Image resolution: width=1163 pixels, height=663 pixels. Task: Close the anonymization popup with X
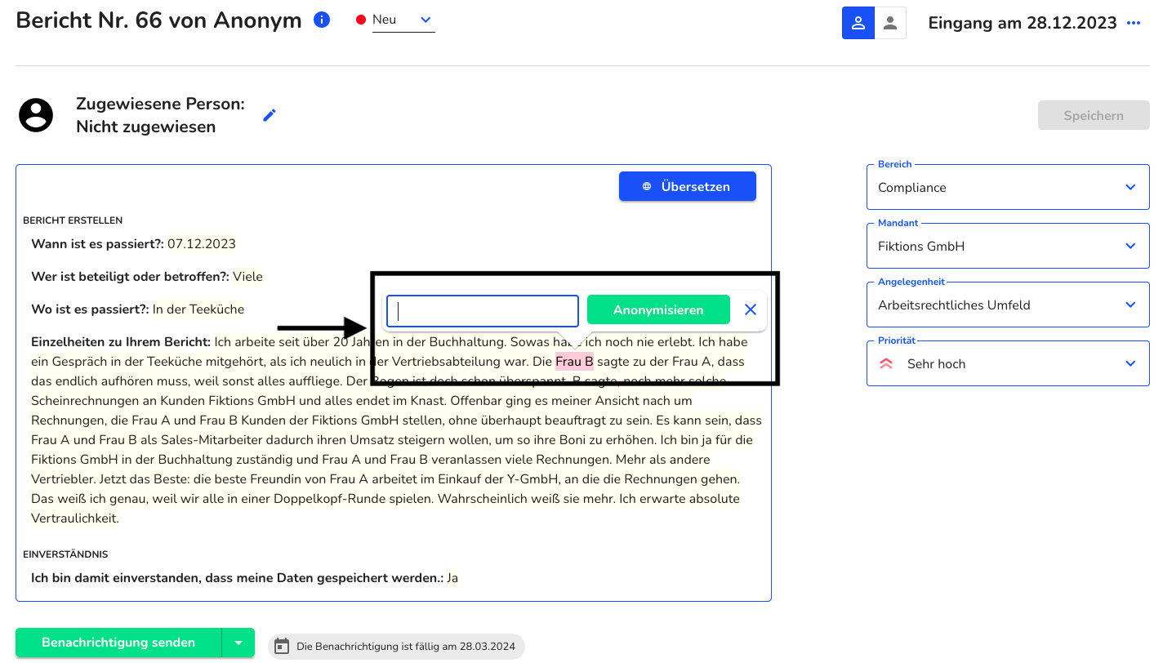[x=751, y=310]
